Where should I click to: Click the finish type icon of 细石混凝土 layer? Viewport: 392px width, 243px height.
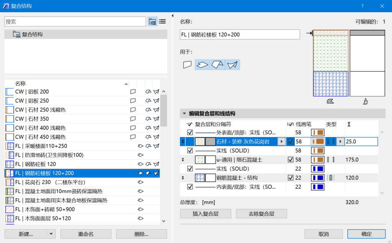[331, 160]
